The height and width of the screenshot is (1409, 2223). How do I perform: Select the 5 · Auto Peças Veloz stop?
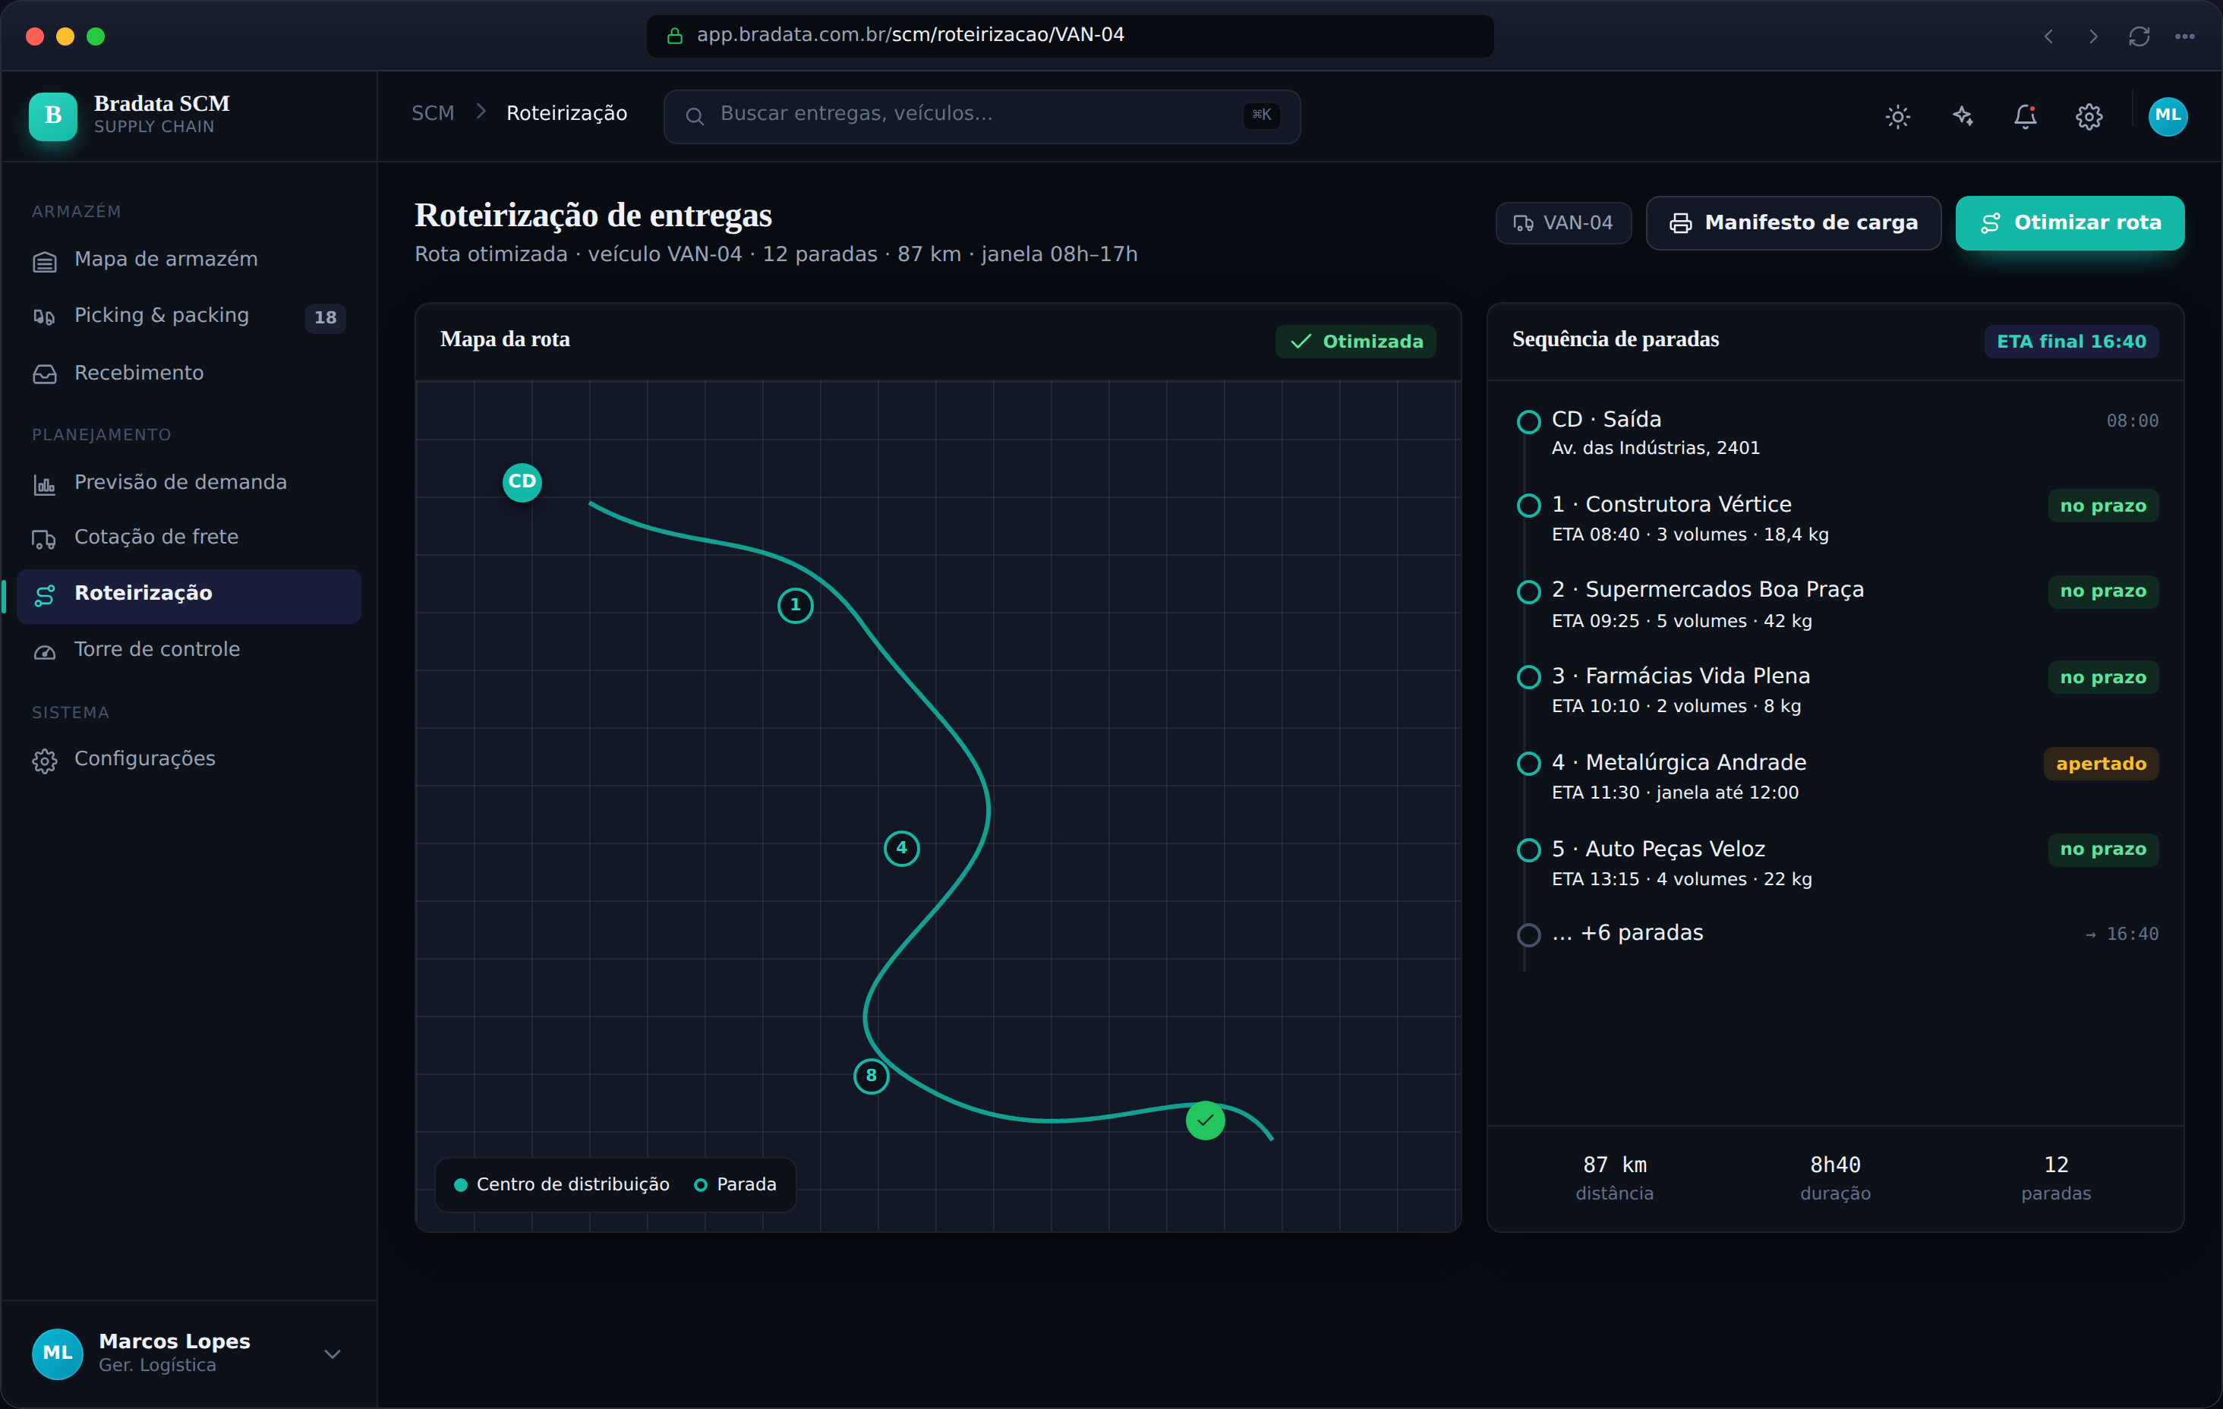pos(1835,863)
